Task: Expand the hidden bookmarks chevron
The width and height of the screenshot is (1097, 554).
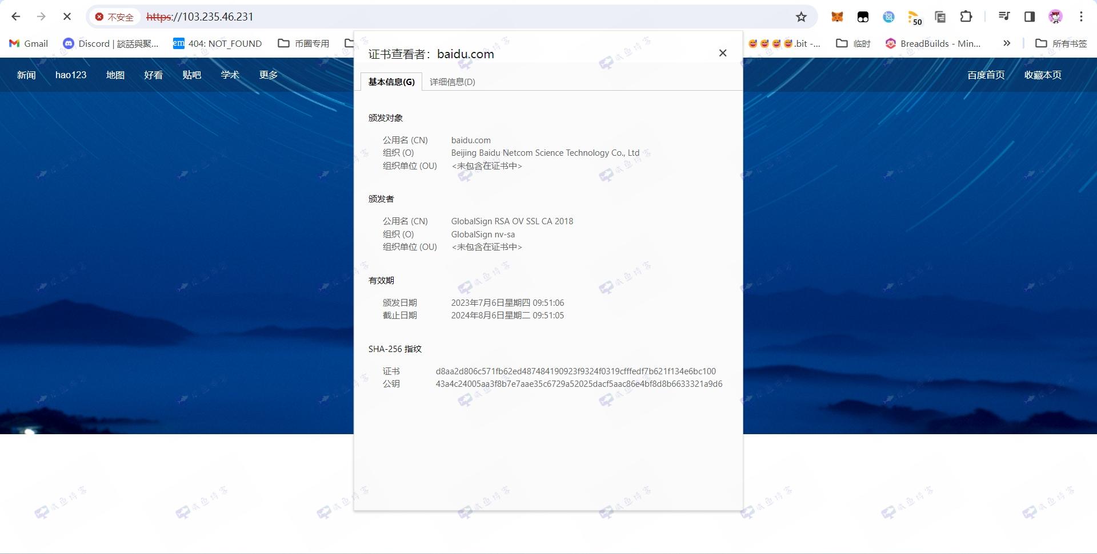Action: coord(1007,43)
